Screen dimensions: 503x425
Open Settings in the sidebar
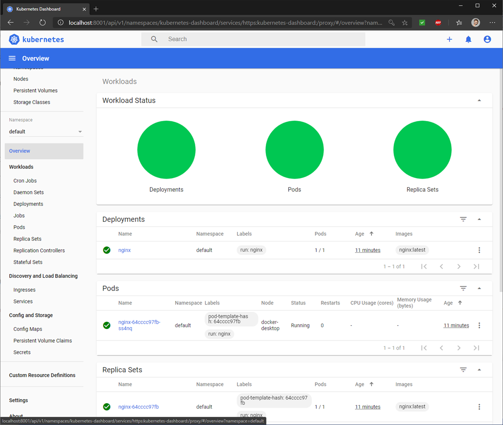(18, 400)
